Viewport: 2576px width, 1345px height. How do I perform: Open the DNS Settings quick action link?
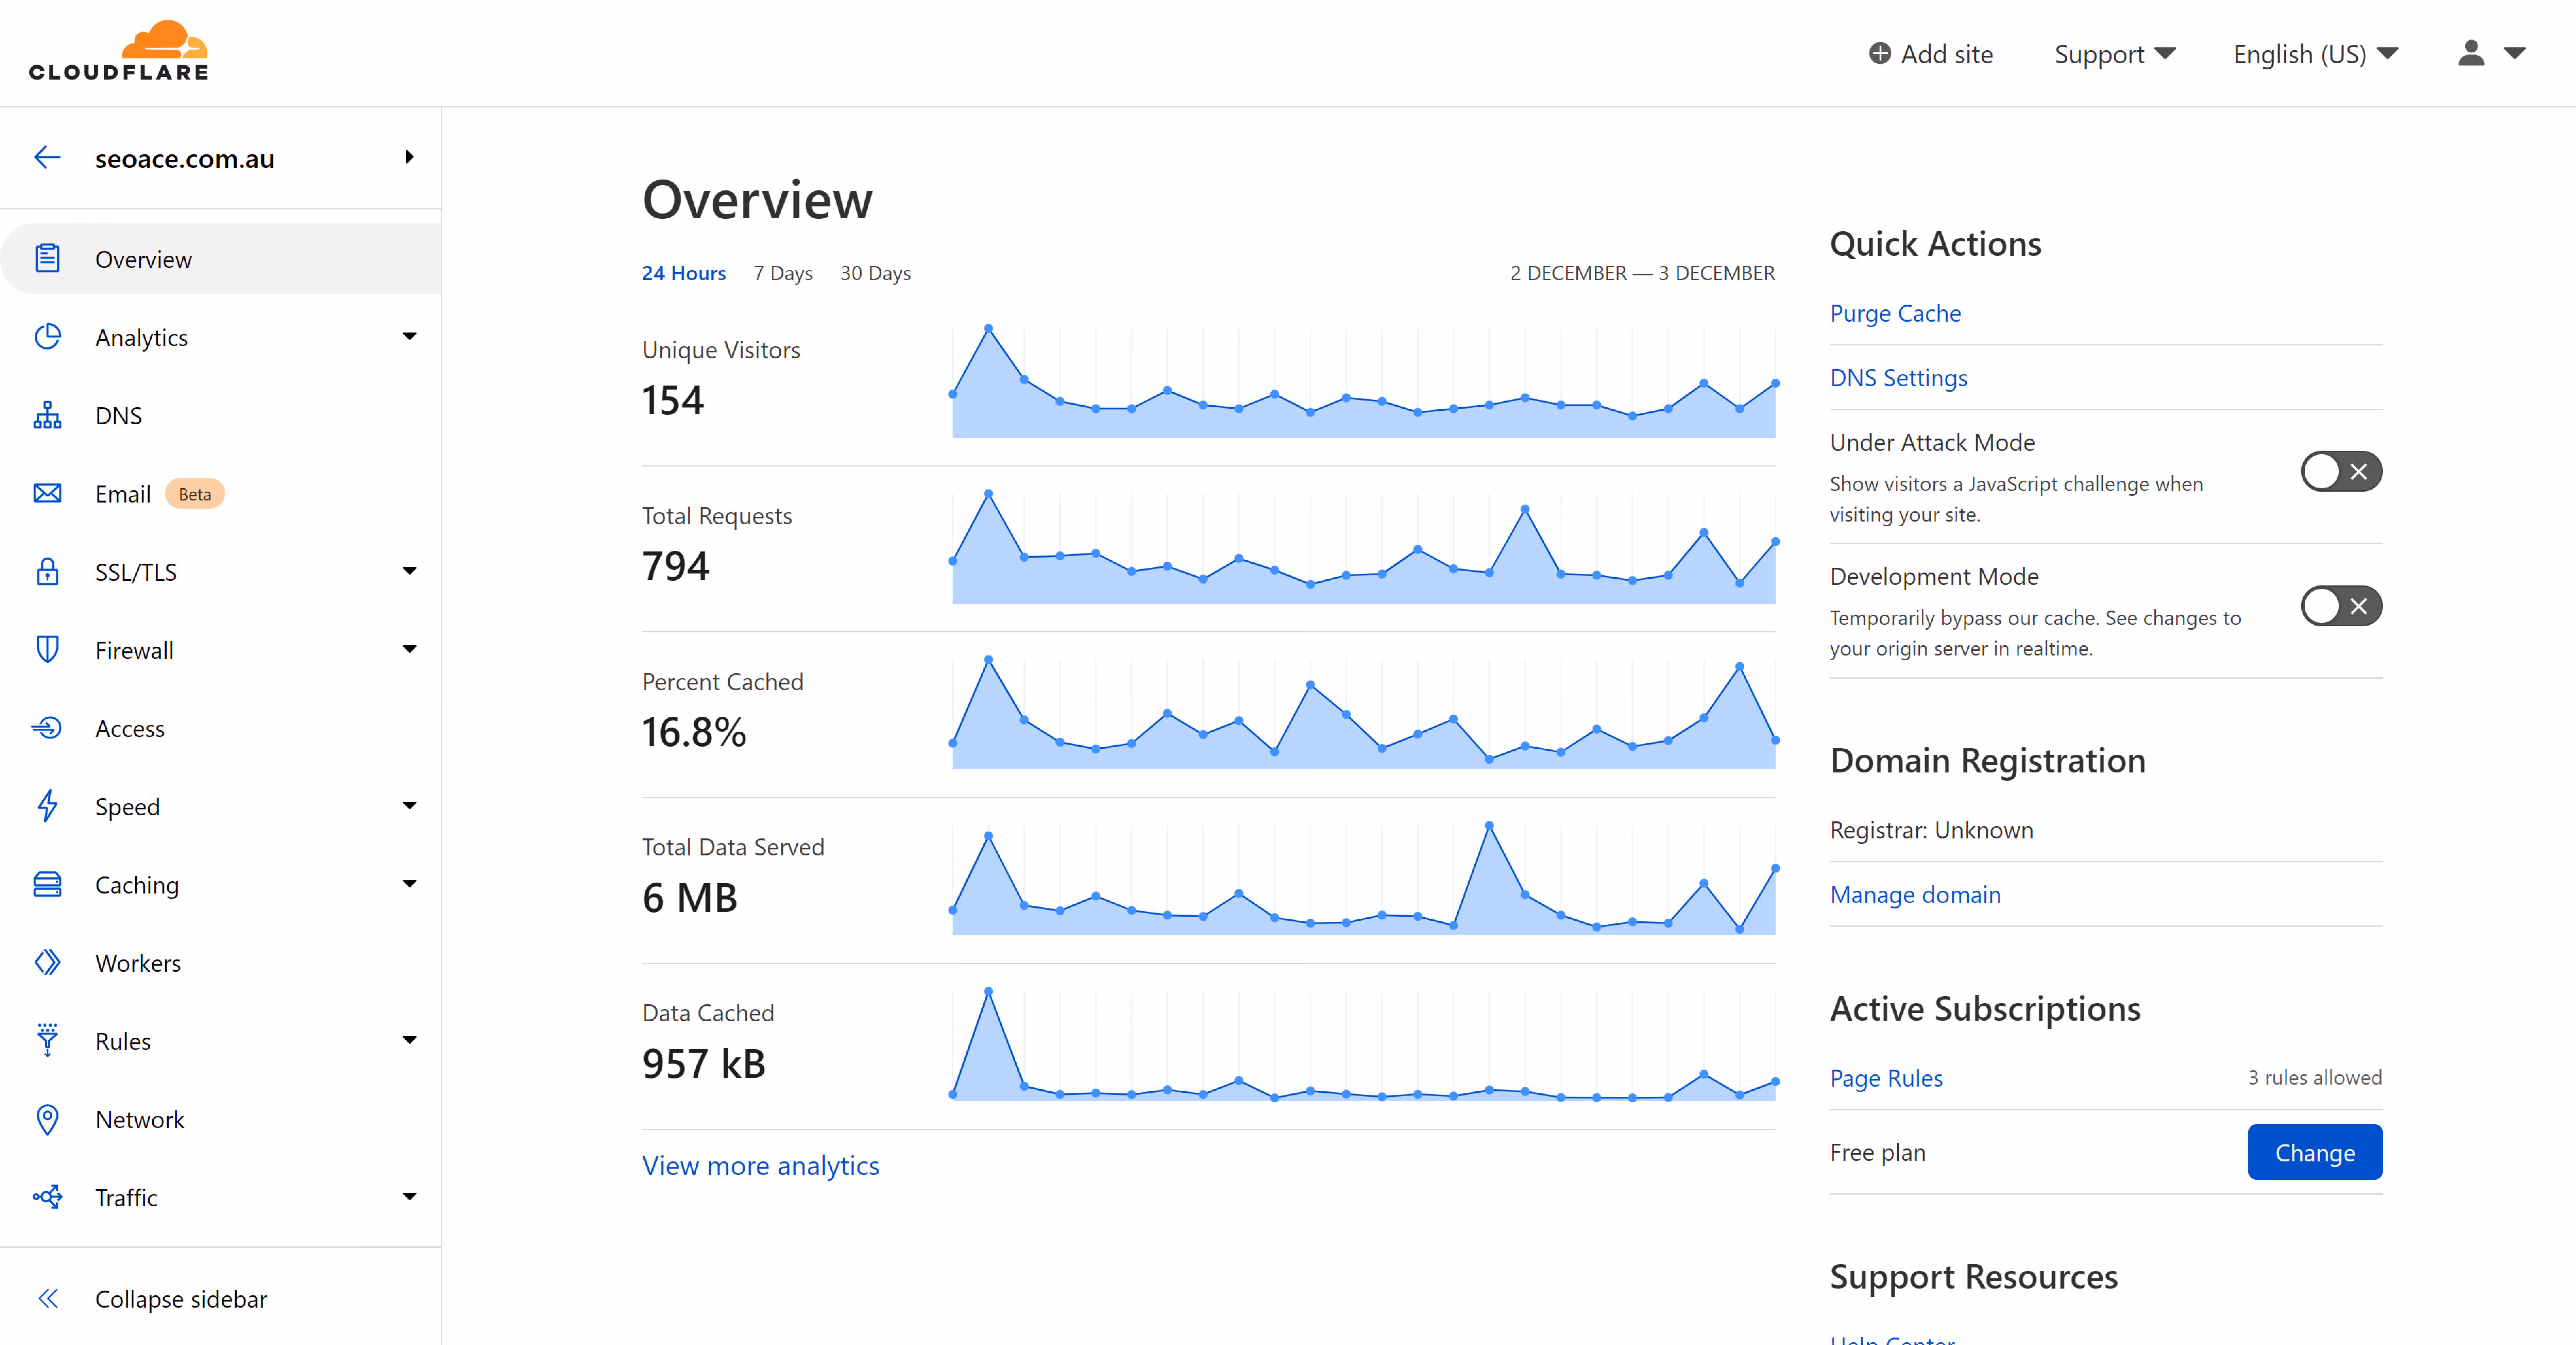pos(1898,378)
